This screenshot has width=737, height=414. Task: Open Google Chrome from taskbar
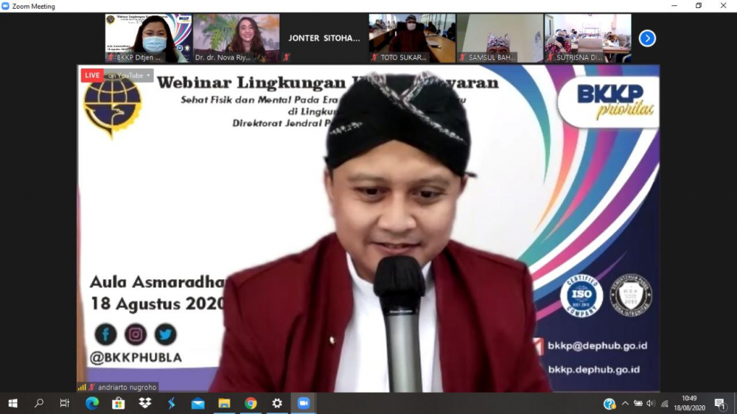coord(251,403)
